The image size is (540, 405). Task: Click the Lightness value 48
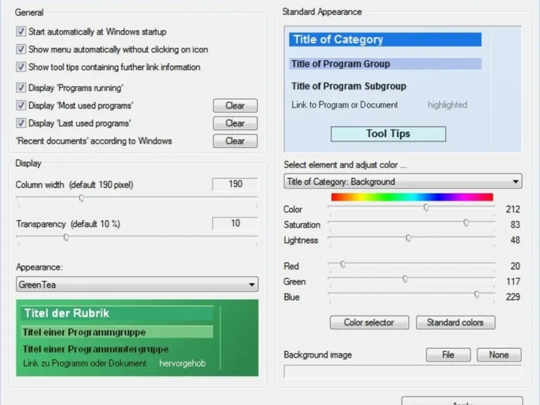(515, 240)
